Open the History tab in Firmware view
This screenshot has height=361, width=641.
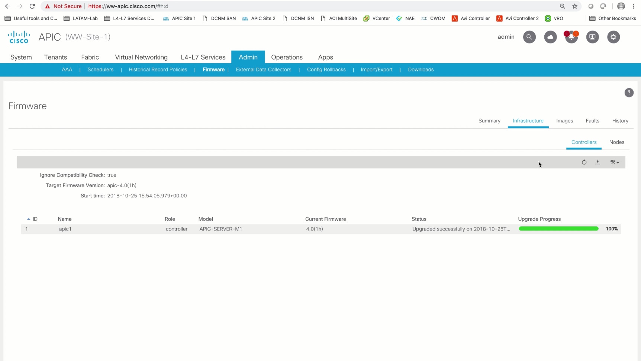click(620, 121)
